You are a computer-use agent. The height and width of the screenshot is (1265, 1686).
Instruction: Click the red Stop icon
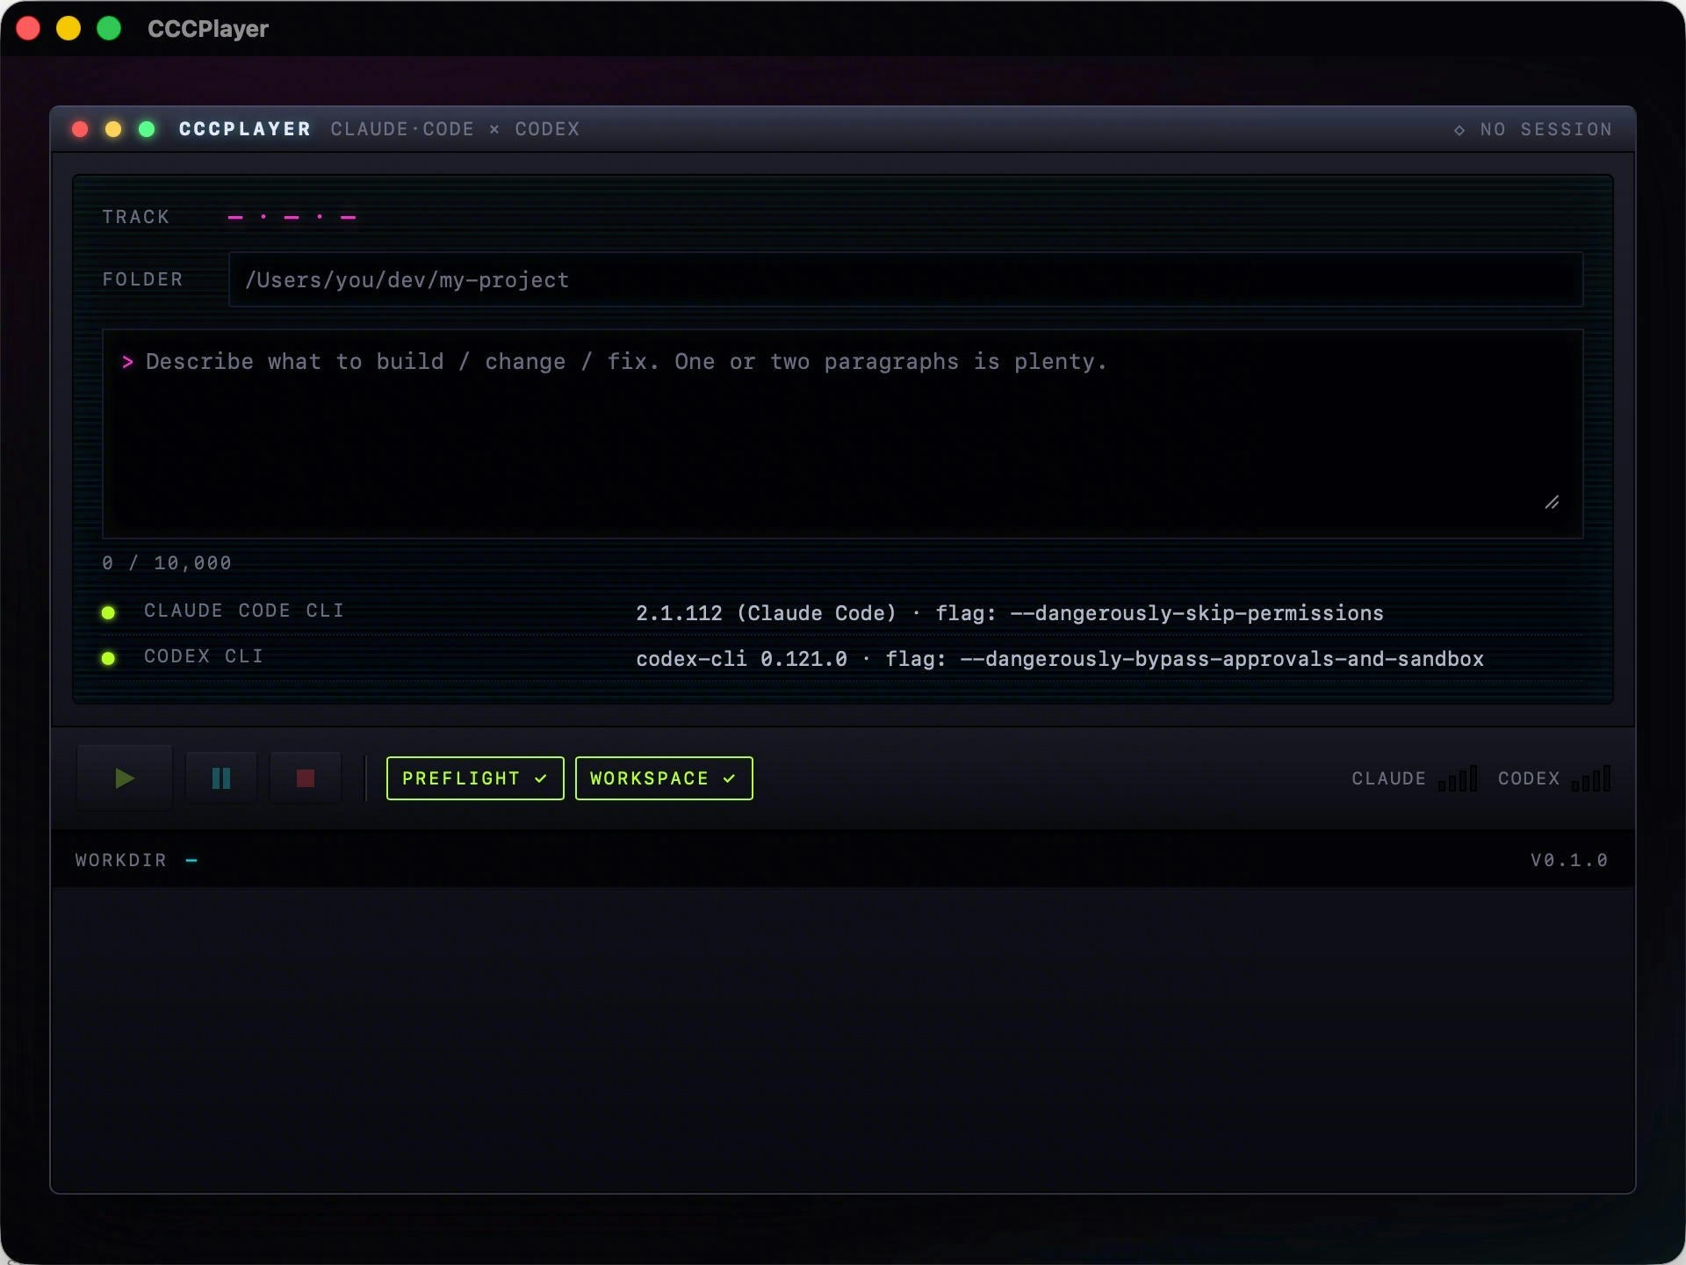point(305,777)
